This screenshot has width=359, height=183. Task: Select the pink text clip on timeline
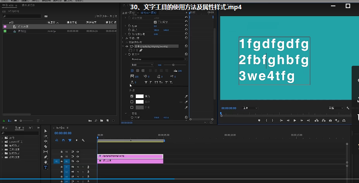(x=130, y=156)
